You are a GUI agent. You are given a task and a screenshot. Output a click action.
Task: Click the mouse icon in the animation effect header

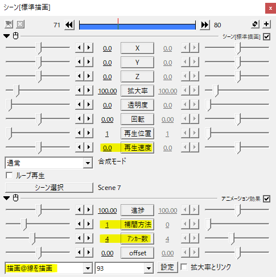point(15,198)
